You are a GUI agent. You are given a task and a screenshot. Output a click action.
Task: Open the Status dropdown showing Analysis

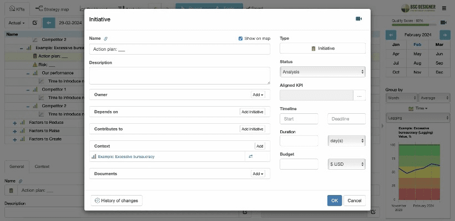tap(322, 72)
